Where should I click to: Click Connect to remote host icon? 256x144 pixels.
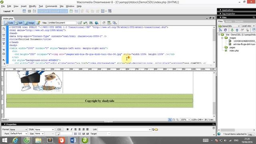pos(220,30)
